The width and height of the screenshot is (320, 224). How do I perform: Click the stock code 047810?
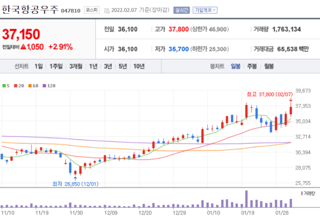coord(71,11)
